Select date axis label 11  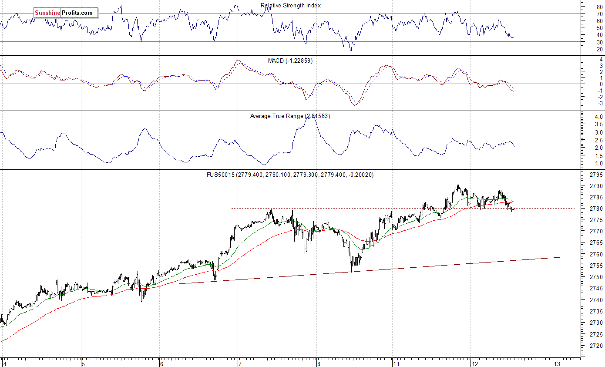tap(397, 363)
